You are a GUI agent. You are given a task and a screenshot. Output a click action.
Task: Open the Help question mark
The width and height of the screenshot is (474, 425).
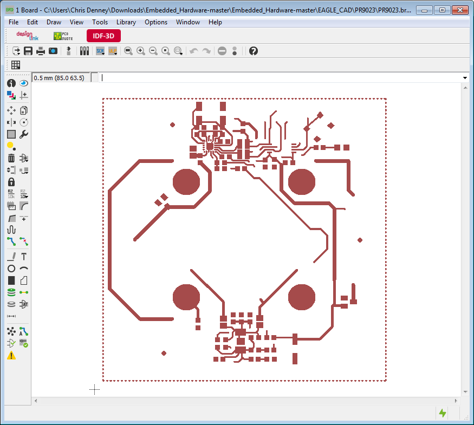tap(254, 51)
